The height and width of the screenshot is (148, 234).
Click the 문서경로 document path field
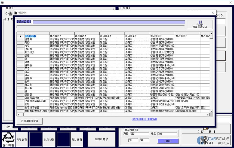pyautogui.click(x=109, y=22)
